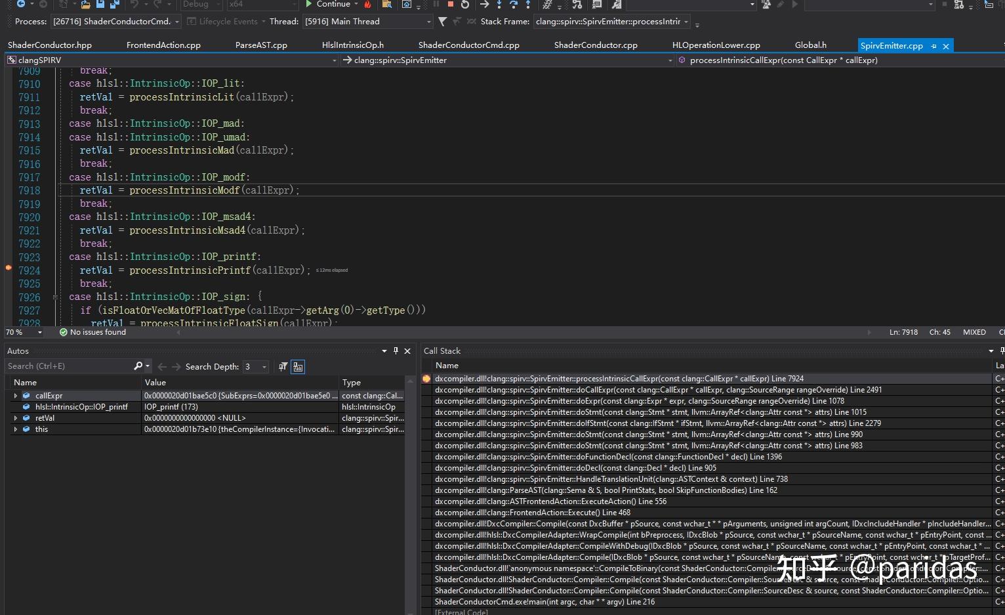The width and height of the screenshot is (1005, 615).
Task: Stop debugging with the red square icon
Action: (451, 4)
